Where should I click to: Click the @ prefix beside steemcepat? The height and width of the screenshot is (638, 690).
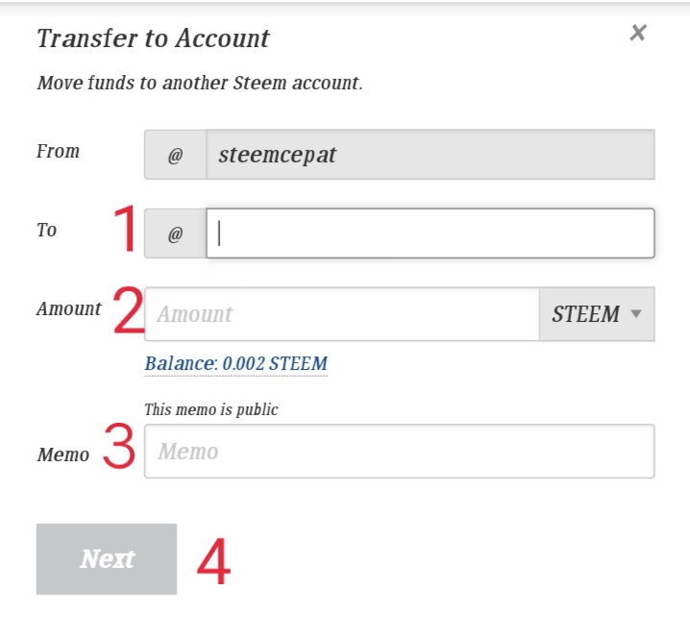pos(175,155)
